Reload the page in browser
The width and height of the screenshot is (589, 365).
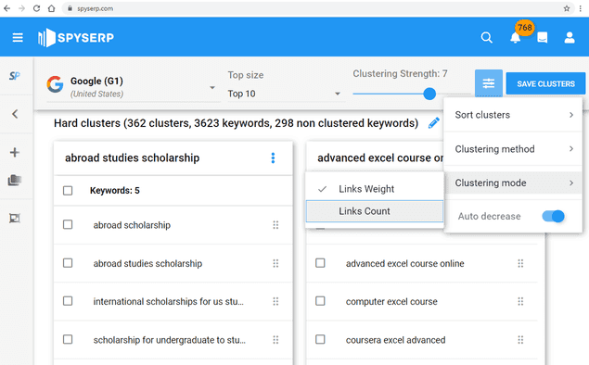tap(36, 8)
